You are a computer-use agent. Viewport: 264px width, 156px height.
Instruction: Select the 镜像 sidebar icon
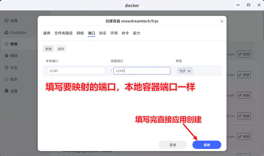click(x=7, y=44)
